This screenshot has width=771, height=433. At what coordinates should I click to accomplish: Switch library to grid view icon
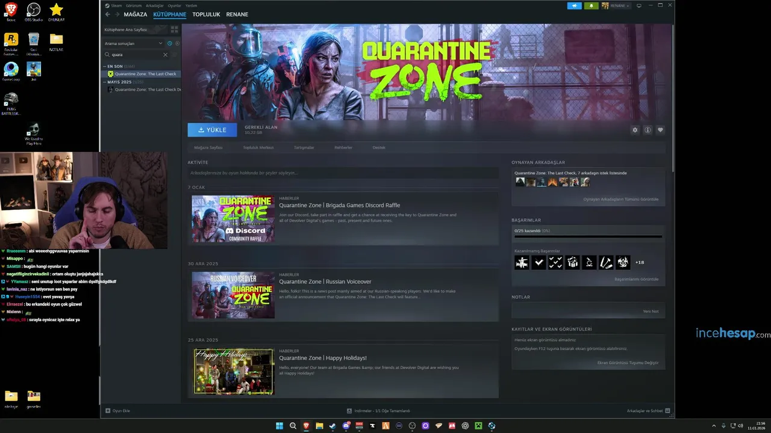pyautogui.click(x=174, y=29)
